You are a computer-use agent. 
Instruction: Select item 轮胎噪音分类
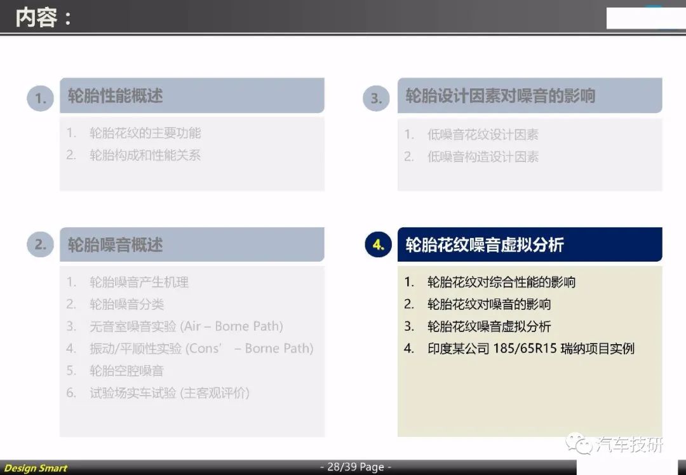[126, 304]
